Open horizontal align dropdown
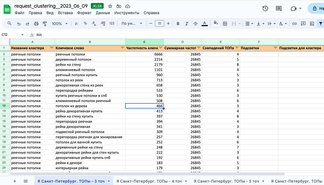 pos(249,24)
